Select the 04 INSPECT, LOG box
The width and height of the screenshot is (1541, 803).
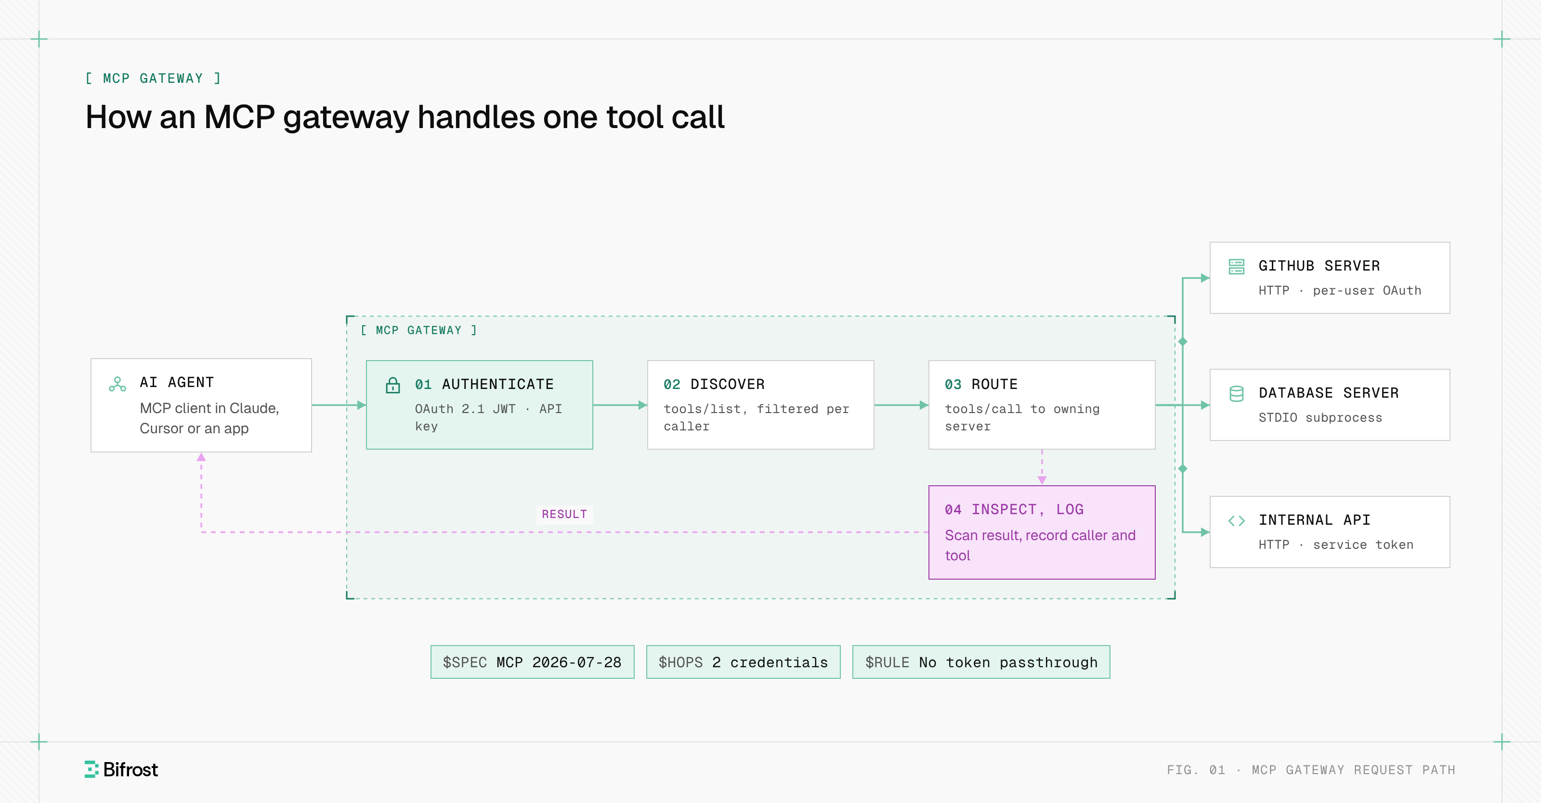click(1042, 532)
